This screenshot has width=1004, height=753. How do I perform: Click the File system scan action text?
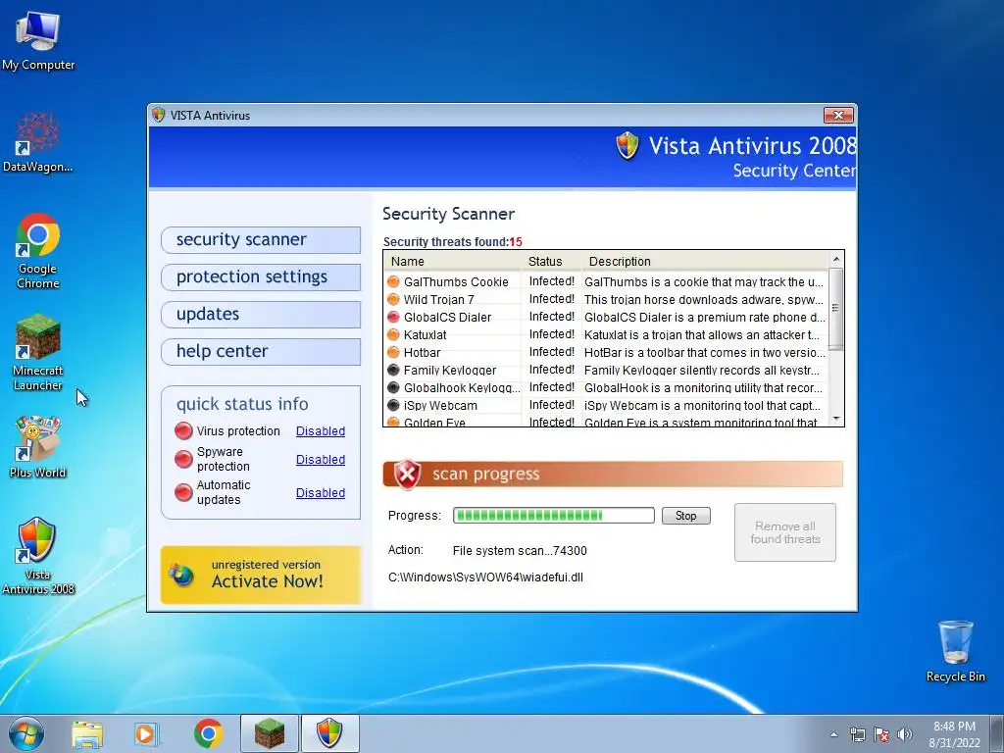pyautogui.click(x=520, y=551)
